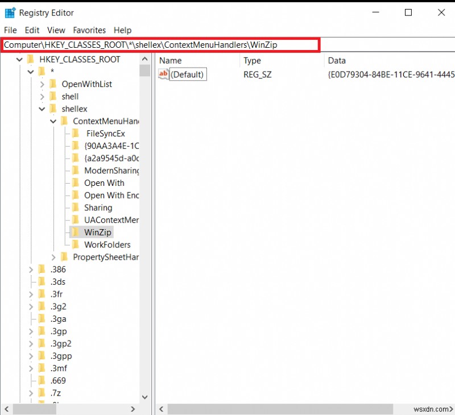This screenshot has height=415, width=455.
Task: Click tree pane horizontal scroll right arrow
Action: point(133,409)
